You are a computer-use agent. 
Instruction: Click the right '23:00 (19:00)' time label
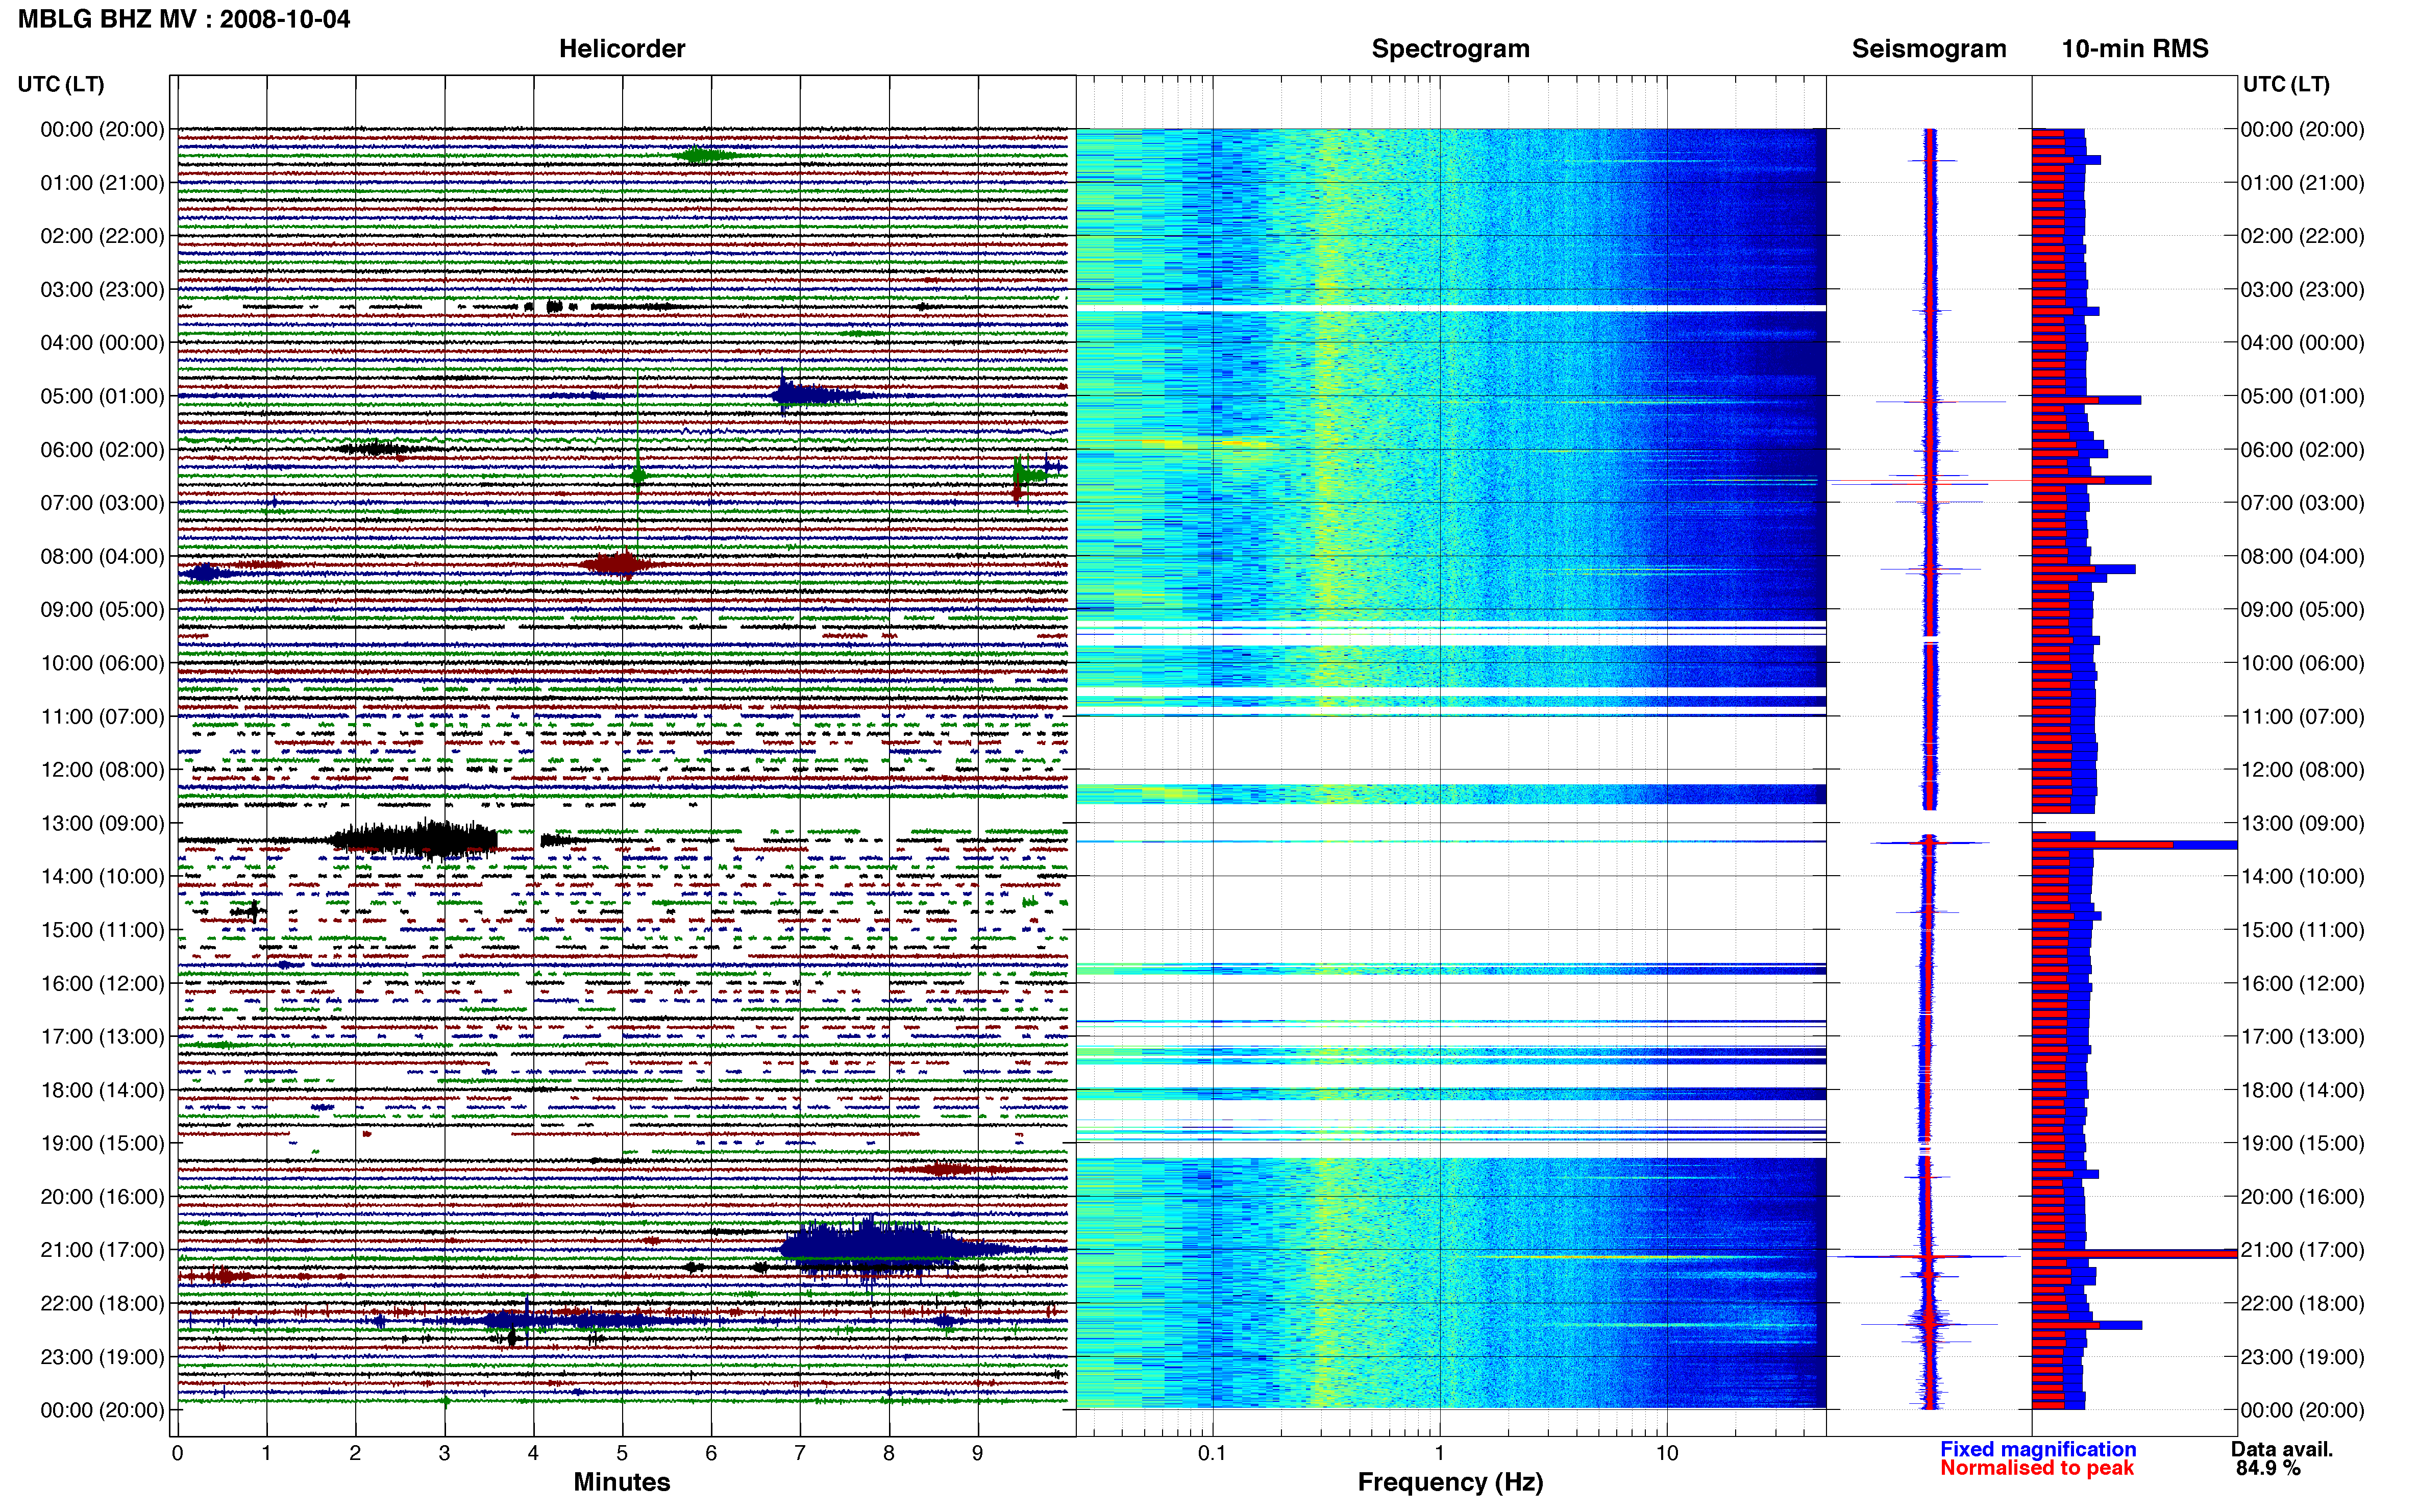[x=2302, y=1357]
